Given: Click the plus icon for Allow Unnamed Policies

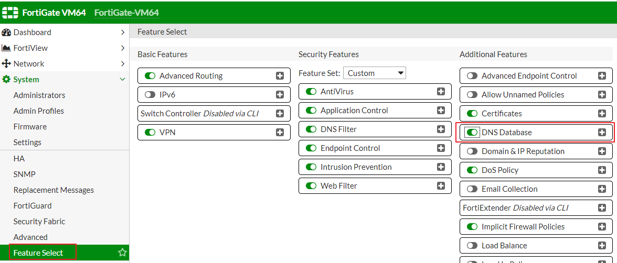Looking at the screenshot, I should tap(602, 95).
